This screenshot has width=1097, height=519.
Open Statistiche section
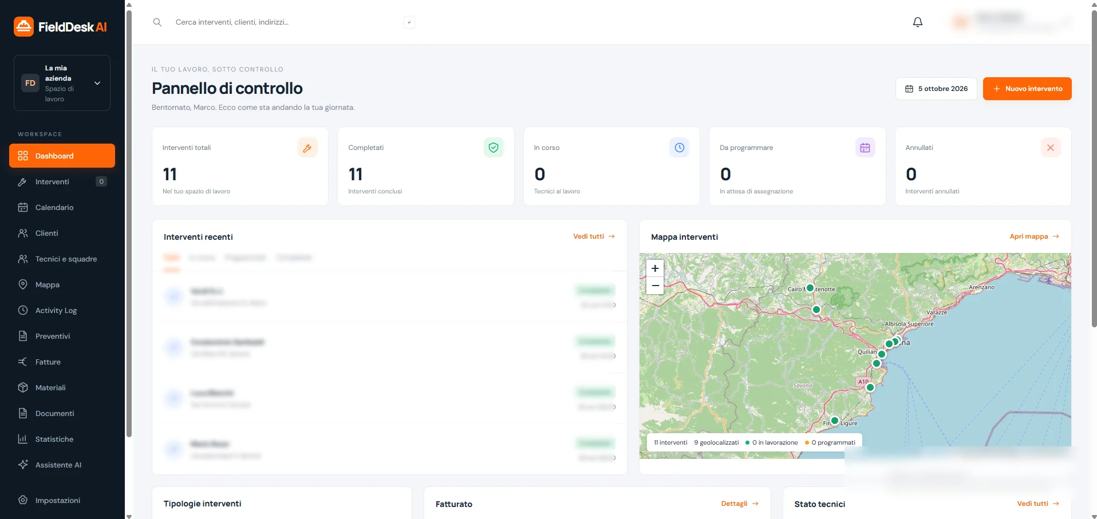tap(62, 439)
